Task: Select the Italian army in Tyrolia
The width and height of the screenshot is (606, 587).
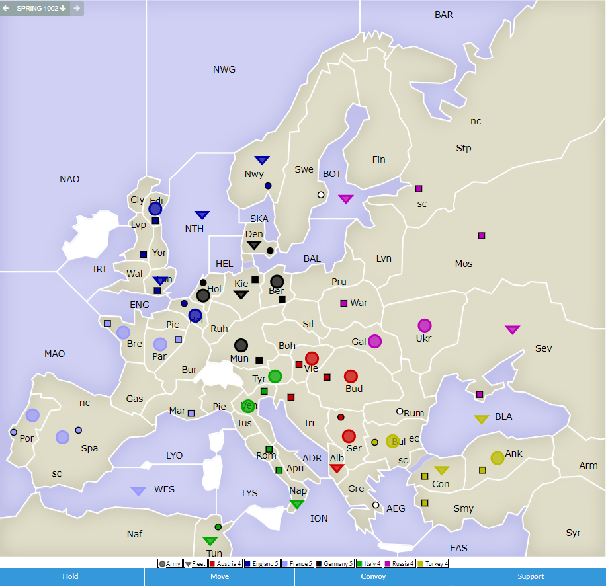Action: pyautogui.click(x=275, y=376)
